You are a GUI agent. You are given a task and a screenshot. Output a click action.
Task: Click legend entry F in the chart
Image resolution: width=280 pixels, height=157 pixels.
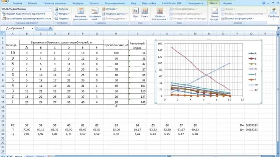point(252,79)
